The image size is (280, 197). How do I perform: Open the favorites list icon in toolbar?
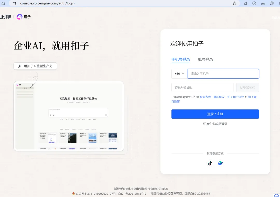[x=246, y=3]
